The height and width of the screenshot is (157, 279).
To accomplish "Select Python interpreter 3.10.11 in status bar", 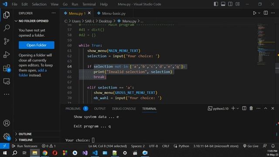I will click(216, 146).
